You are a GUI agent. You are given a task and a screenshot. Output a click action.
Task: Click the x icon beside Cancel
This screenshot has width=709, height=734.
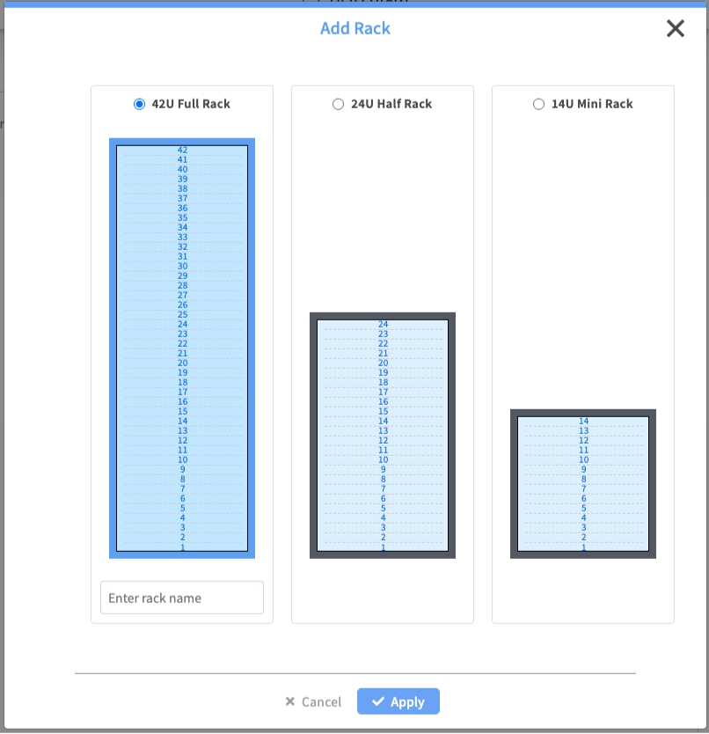point(290,701)
